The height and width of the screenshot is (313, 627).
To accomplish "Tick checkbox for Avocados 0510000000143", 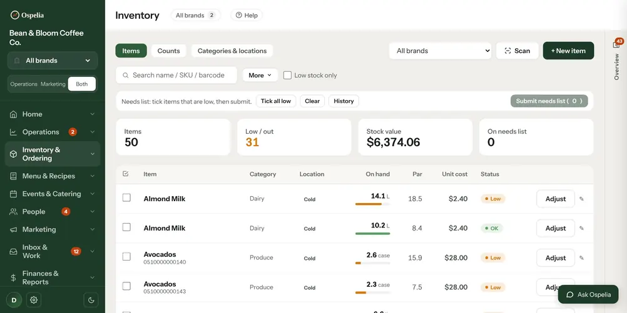I will point(126,286).
